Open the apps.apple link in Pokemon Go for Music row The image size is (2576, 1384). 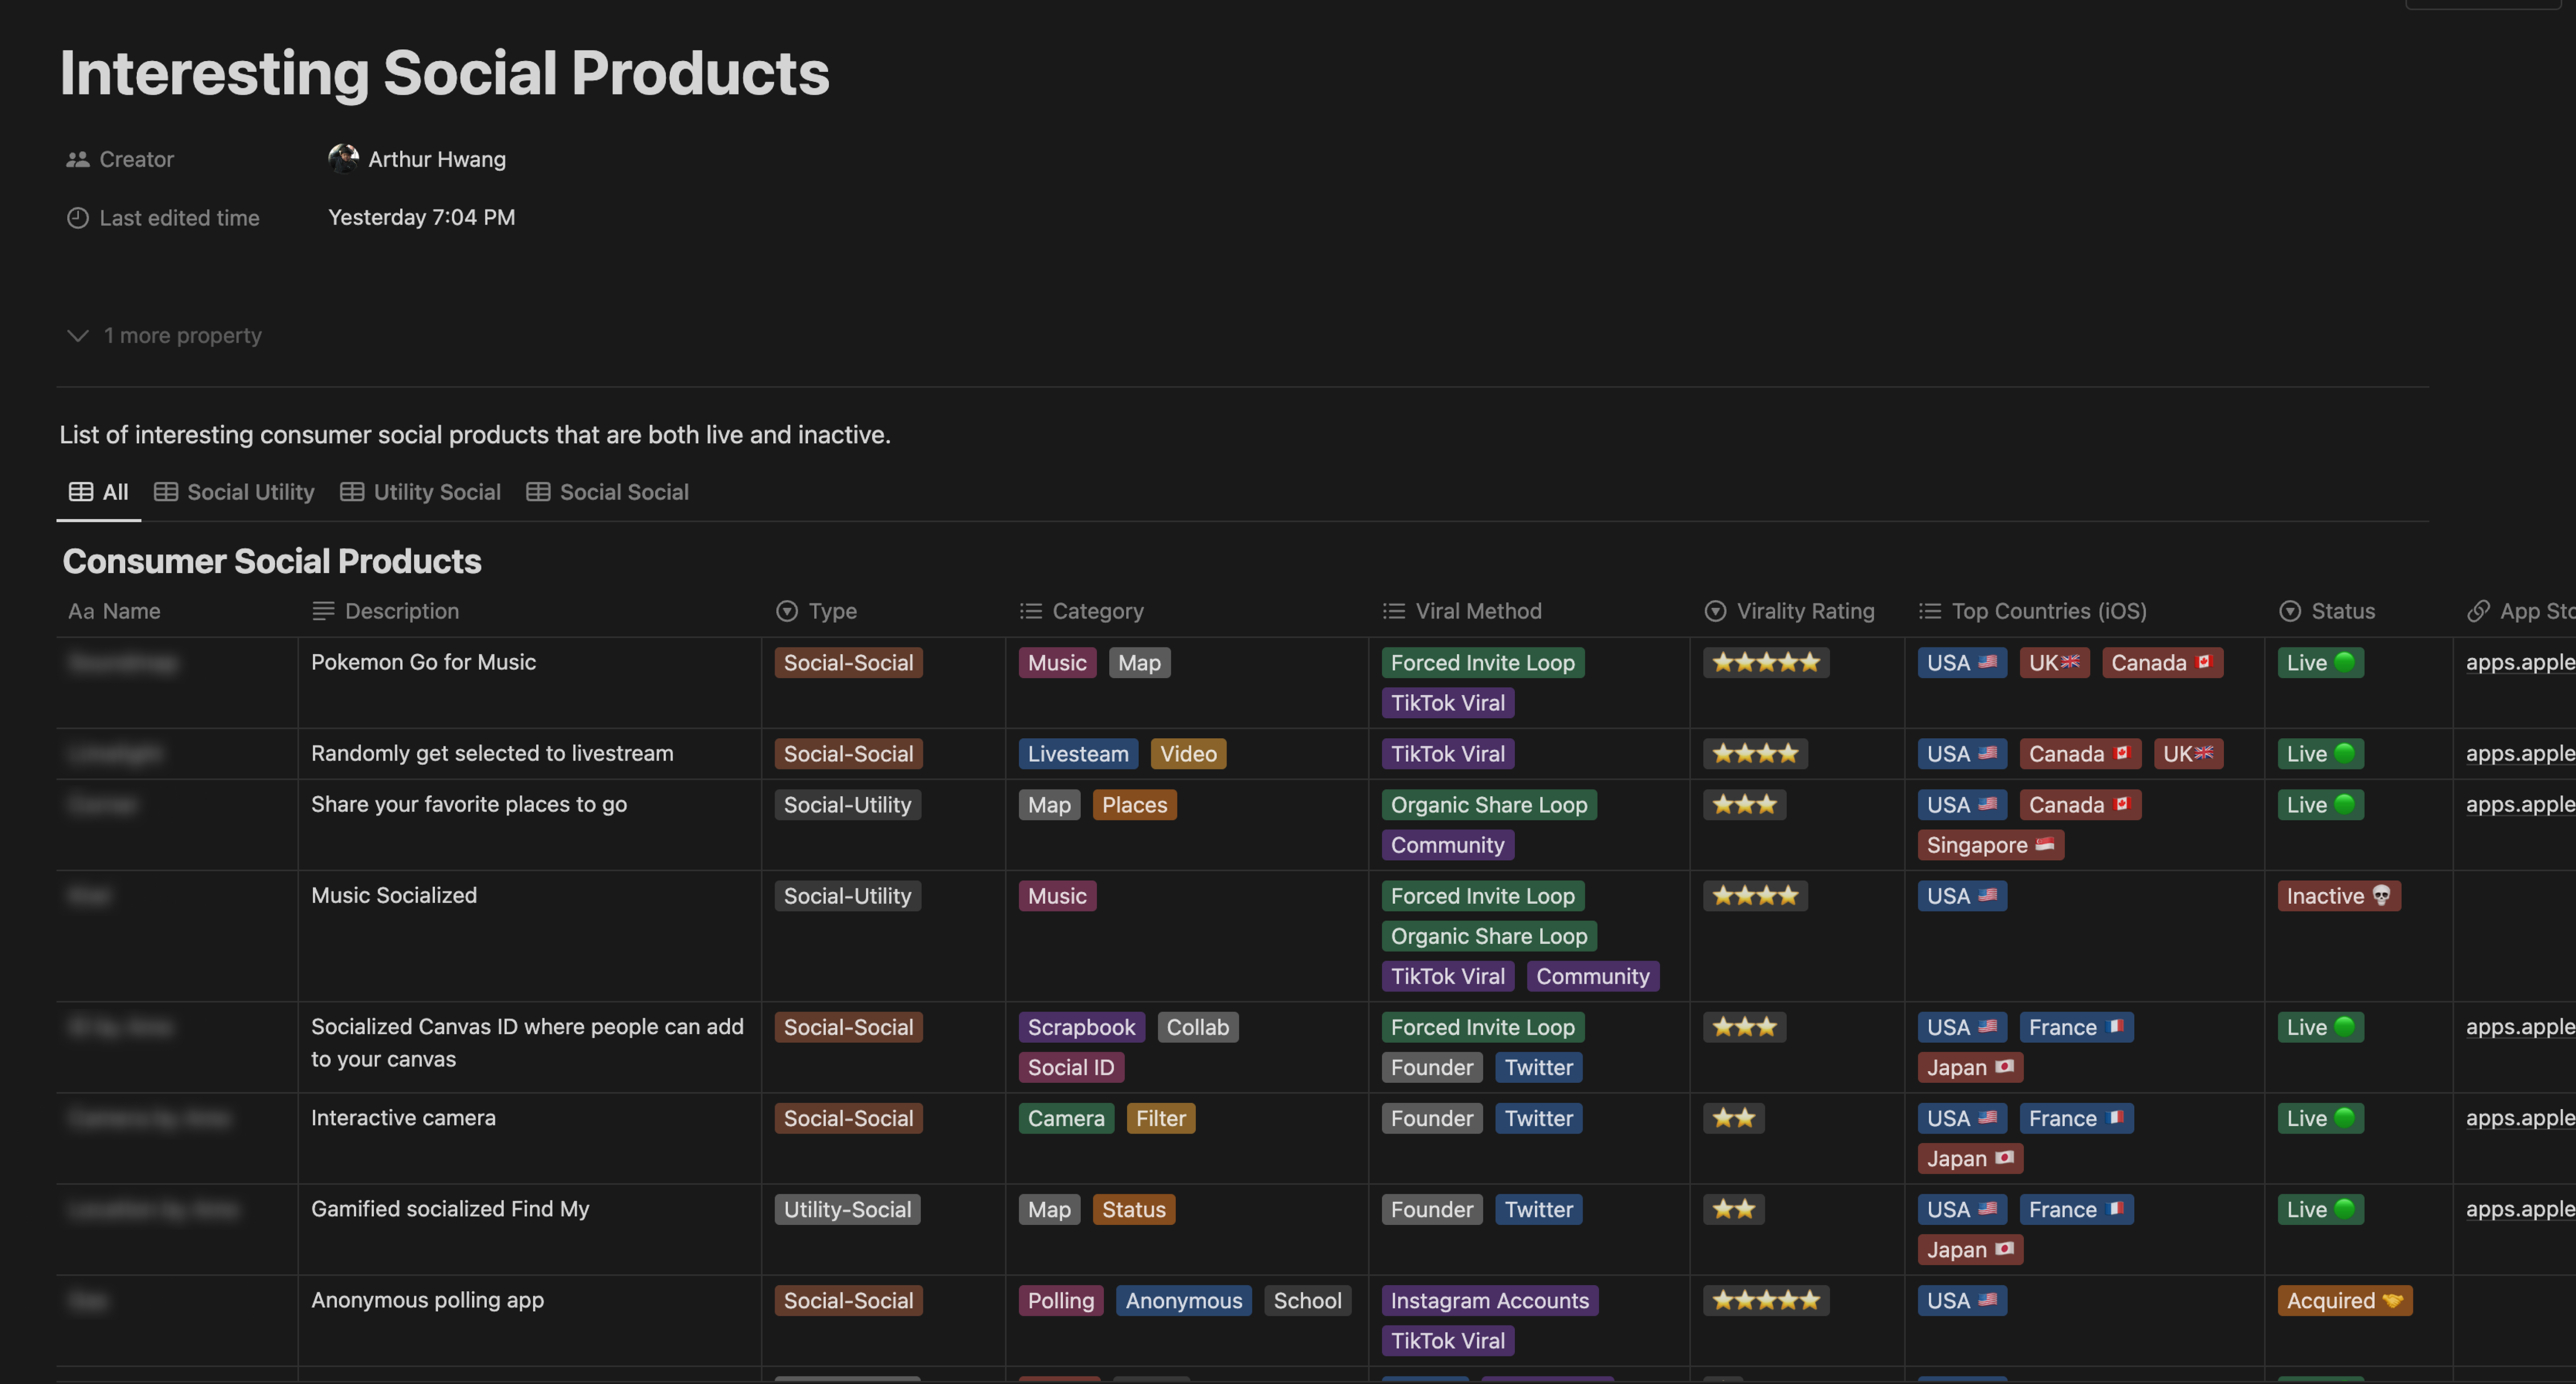click(2519, 662)
